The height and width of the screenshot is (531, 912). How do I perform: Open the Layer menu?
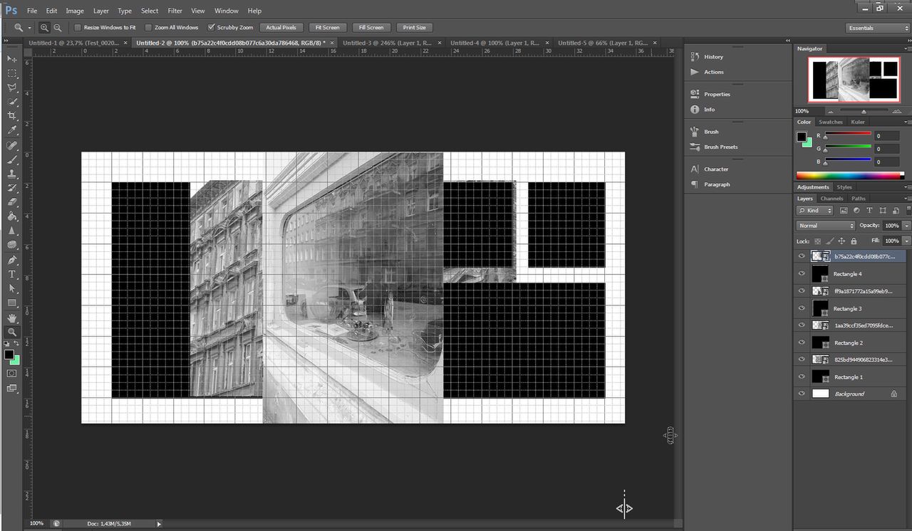point(101,11)
